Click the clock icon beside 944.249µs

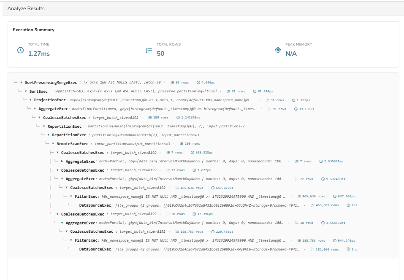pos(334,240)
